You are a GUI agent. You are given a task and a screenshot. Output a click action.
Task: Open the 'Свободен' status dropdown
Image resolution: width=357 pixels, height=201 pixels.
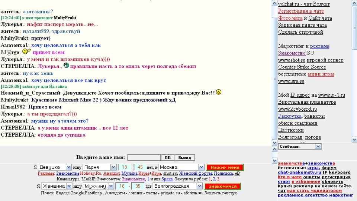pos(318,147)
